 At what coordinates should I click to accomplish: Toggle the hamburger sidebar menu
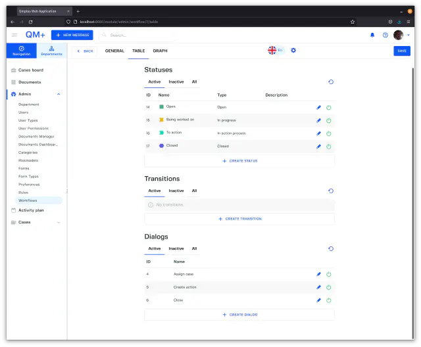pyautogui.click(x=14, y=35)
